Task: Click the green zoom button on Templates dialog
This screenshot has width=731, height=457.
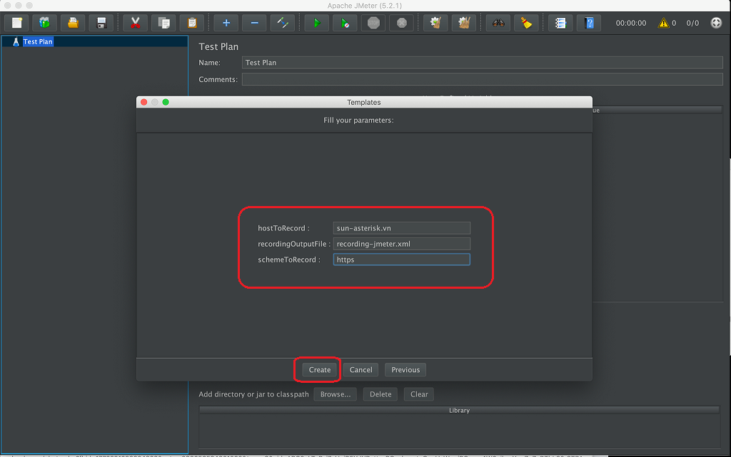Action: [x=166, y=102]
